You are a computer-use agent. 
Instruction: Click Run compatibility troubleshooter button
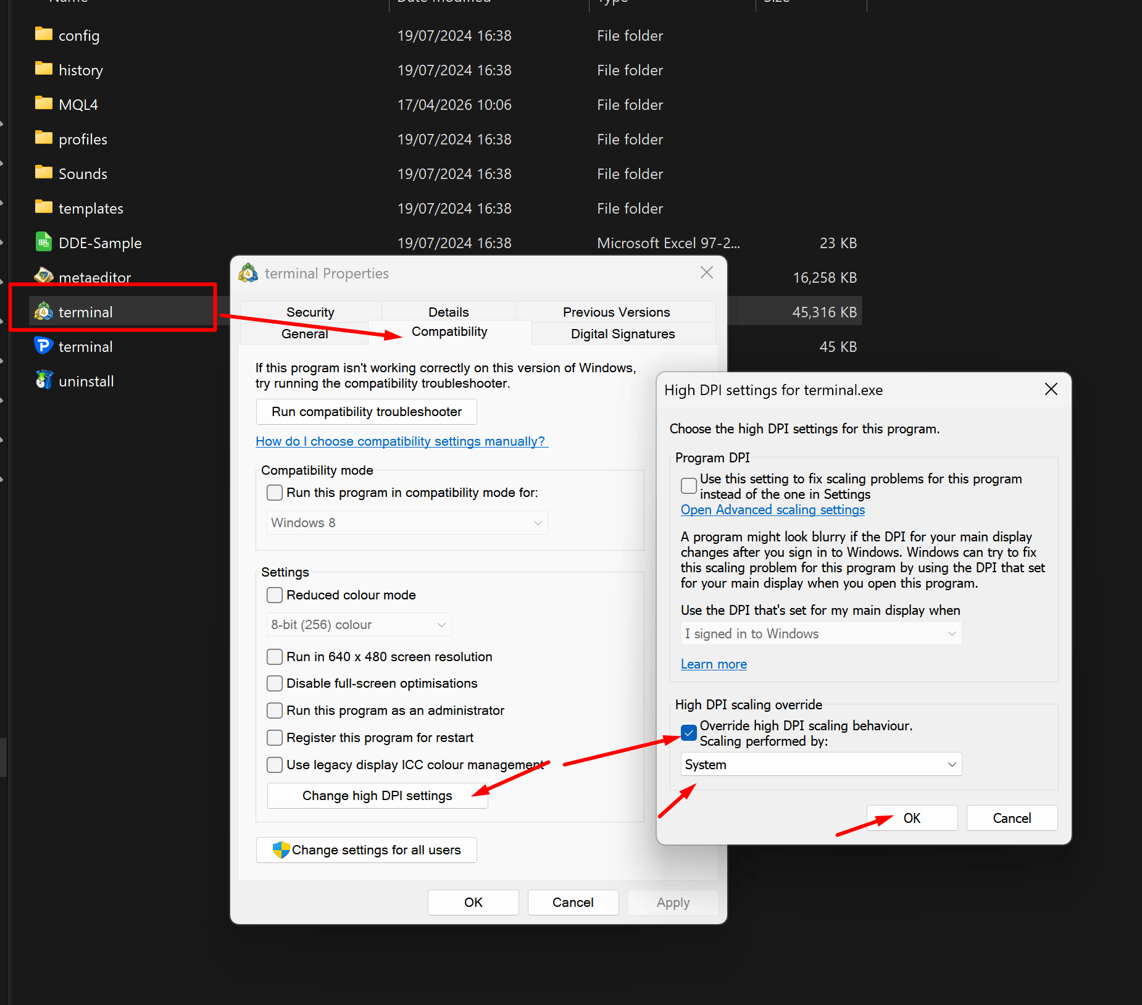[x=367, y=412]
